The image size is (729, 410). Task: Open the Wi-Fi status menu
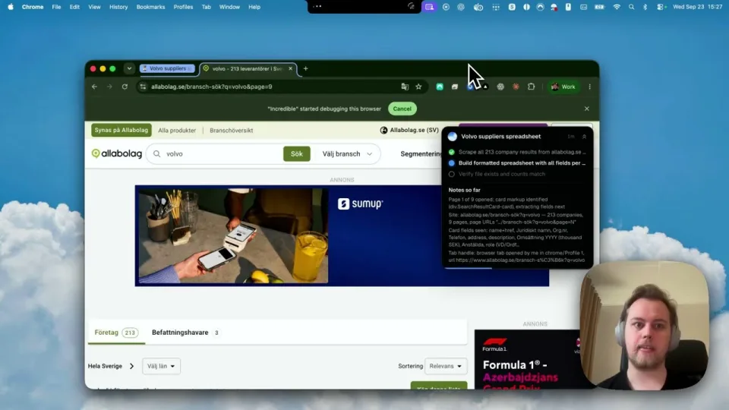pos(617,7)
